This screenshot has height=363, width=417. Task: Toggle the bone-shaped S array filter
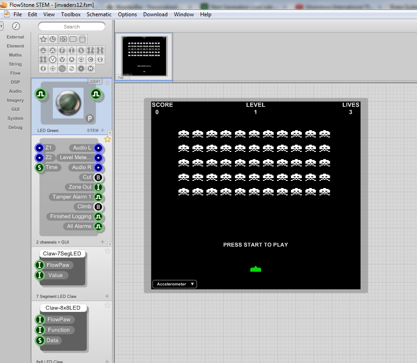[x=43, y=59]
